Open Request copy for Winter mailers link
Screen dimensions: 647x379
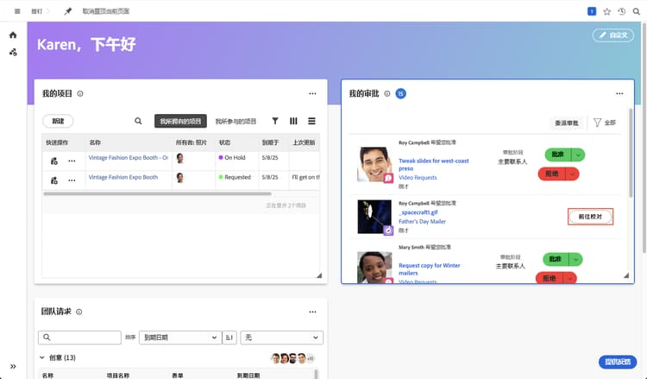[x=429, y=269]
